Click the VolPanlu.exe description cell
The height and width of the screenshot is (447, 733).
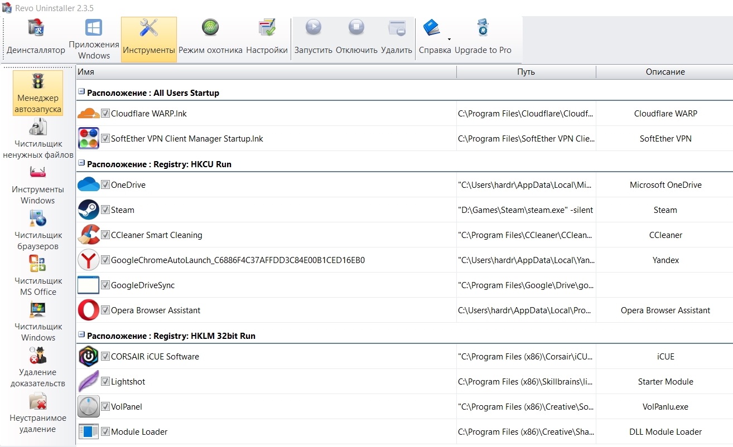[x=666, y=406]
